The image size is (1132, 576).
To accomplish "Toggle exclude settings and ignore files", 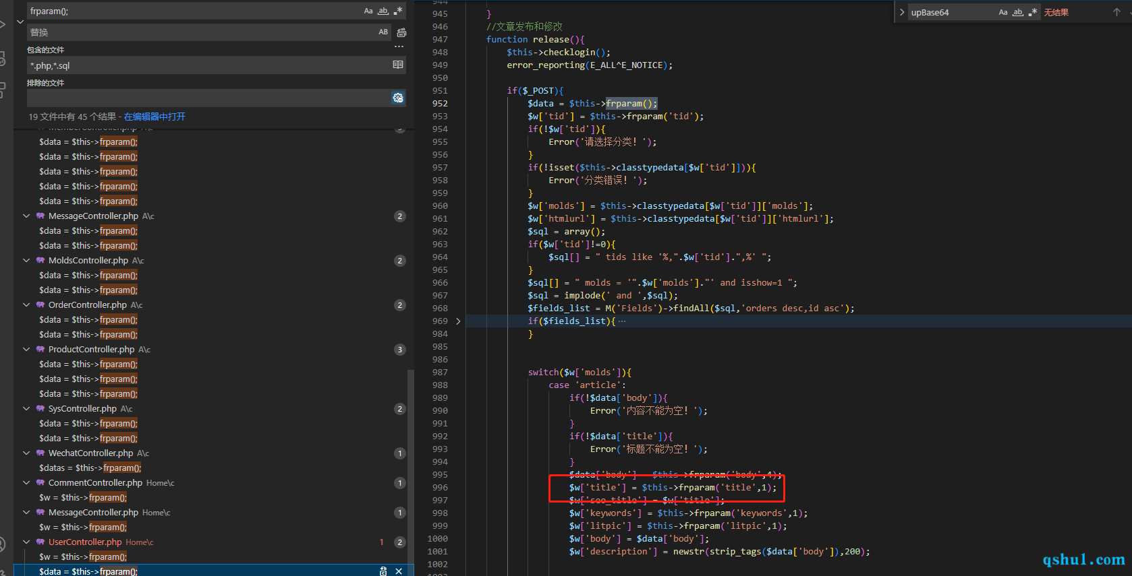I will pyautogui.click(x=398, y=98).
